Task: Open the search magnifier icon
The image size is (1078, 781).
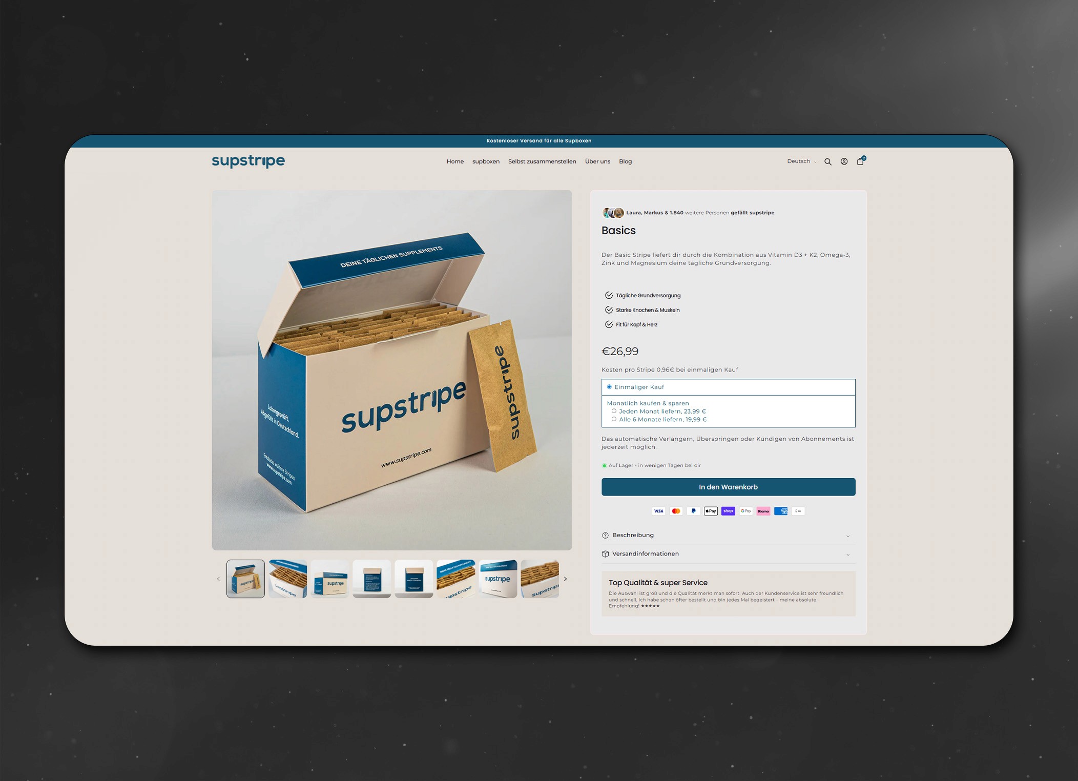Action: (827, 162)
